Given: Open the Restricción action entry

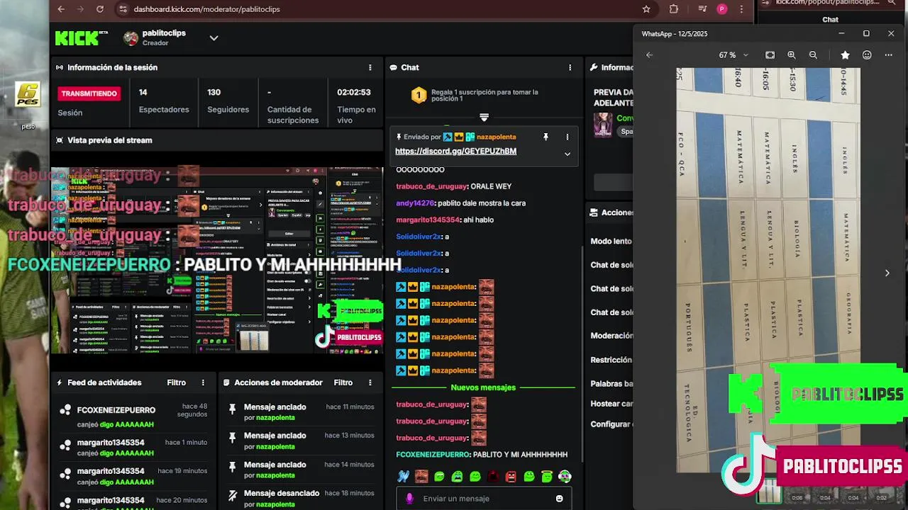Looking at the screenshot, I should point(611,360).
